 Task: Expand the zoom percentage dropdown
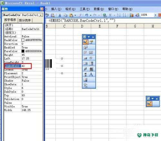click(x=156, y=15)
